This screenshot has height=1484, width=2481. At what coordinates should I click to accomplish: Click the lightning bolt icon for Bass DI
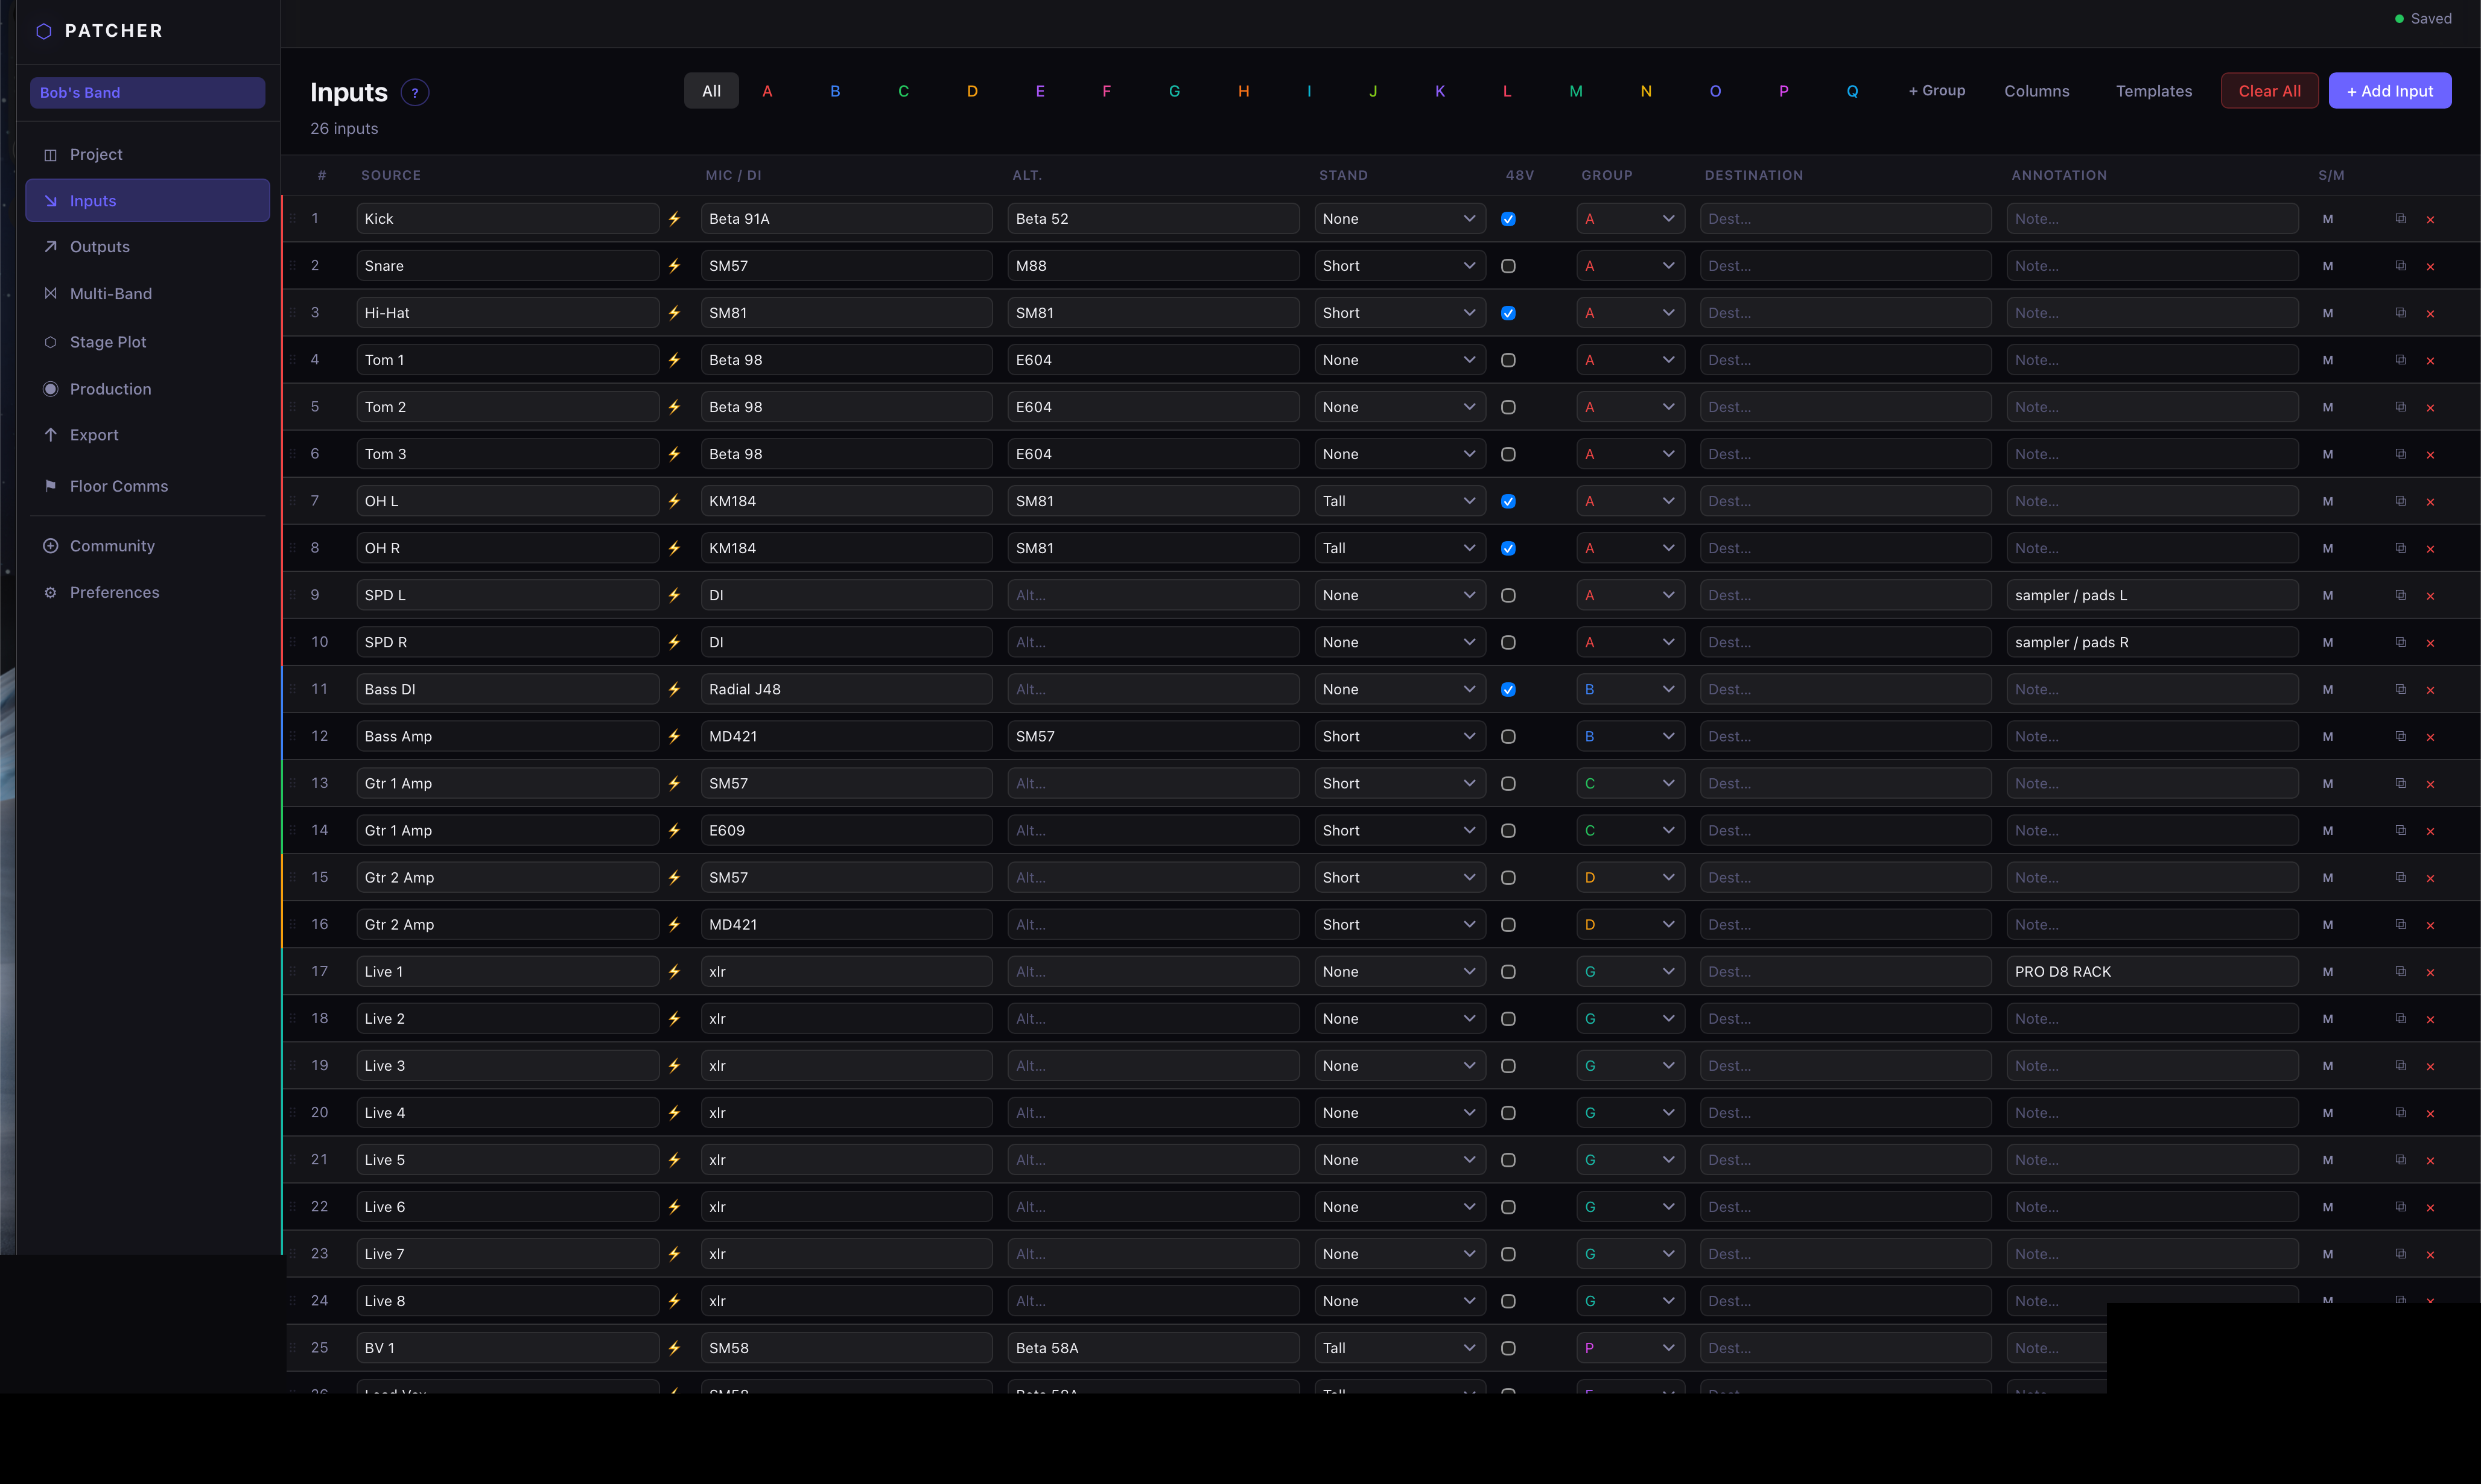(x=675, y=689)
